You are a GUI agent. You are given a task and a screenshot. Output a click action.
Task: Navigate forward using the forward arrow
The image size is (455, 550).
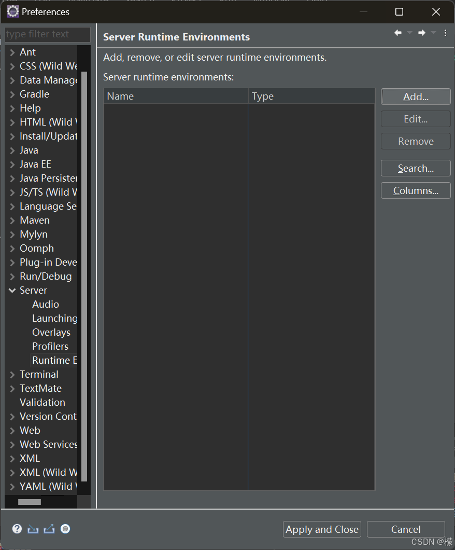pos(421,32)
